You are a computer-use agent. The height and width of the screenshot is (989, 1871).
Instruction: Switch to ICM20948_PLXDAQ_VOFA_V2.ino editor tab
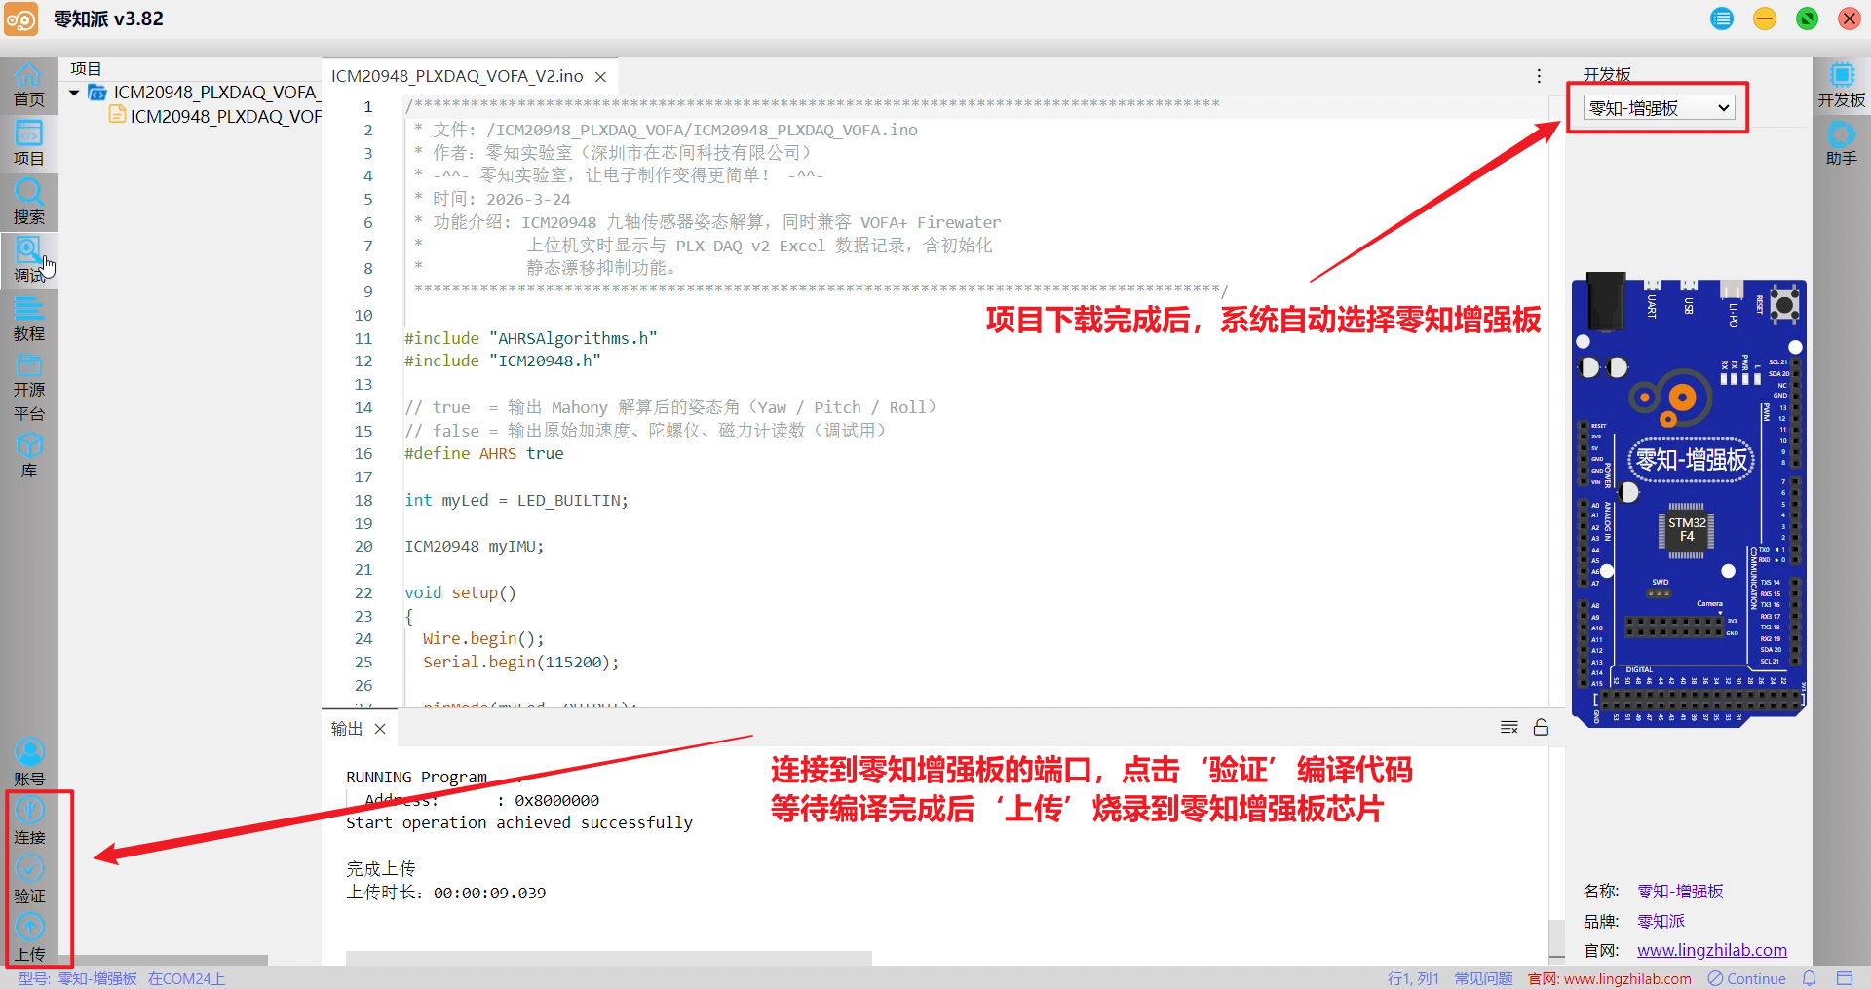pyautogui.click(x=457, y=76)
